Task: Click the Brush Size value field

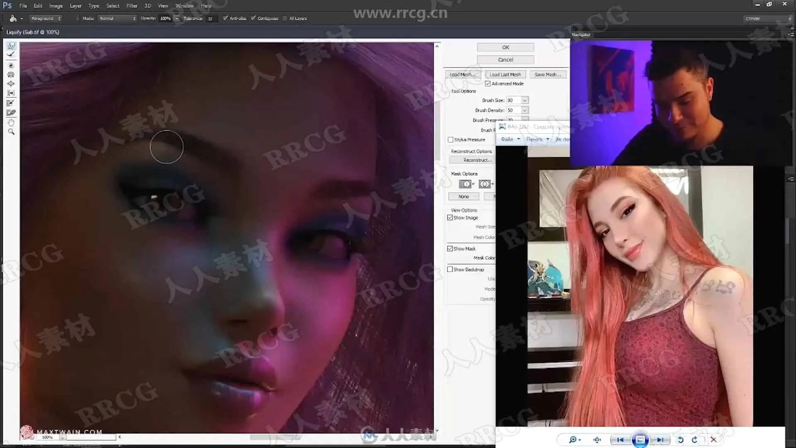Action: [514, 100]
